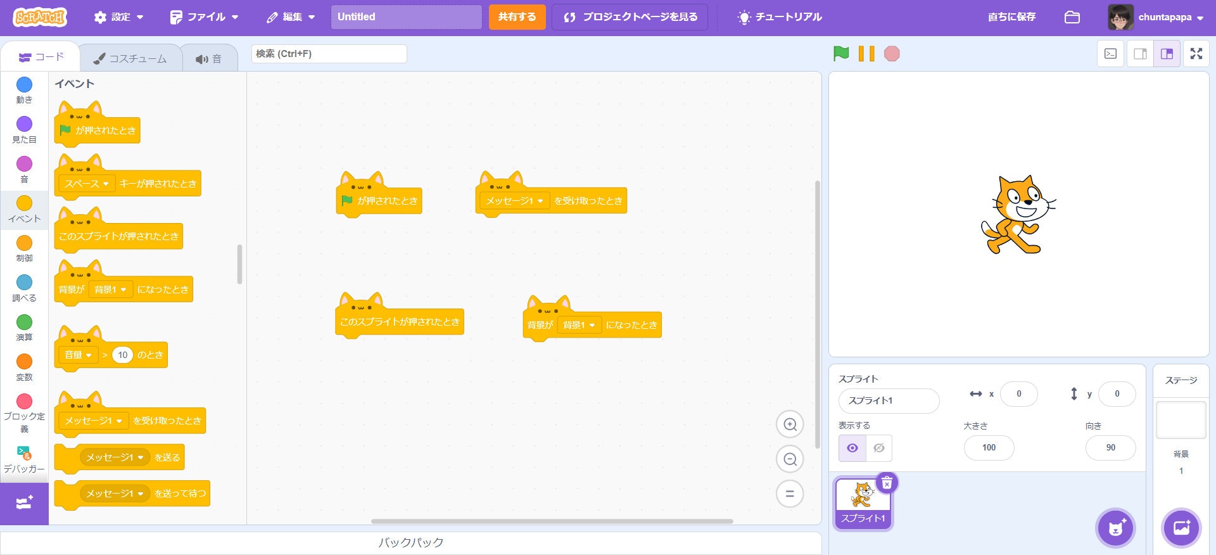Screen dimensions: 1216x555
Task: Open メッセージ1 dropdown in を送る block
Action: (115, 457)
